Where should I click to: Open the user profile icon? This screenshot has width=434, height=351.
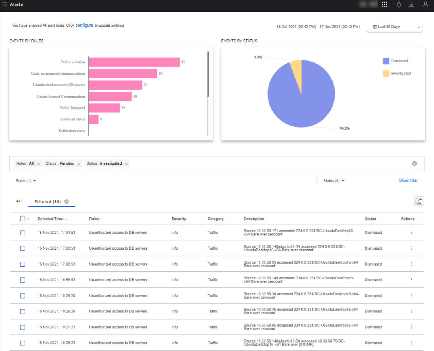coord(425,4)
